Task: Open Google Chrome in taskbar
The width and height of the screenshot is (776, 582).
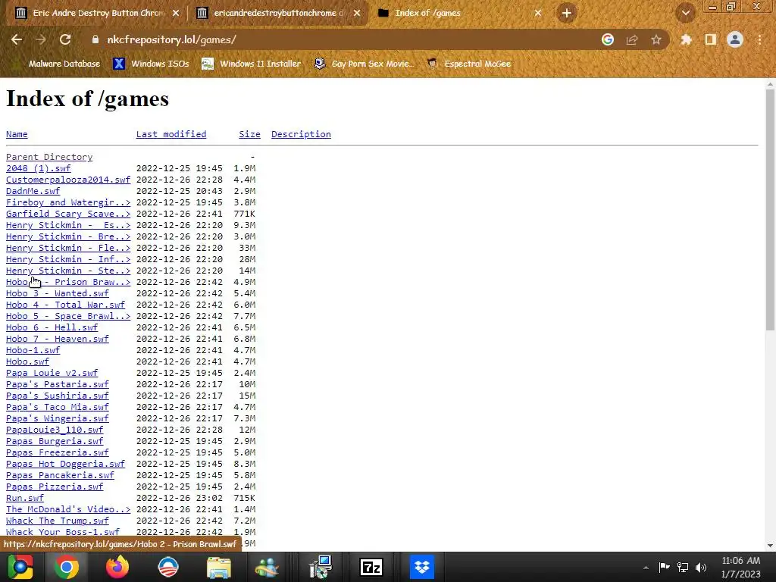Action: click(x=67, y=567)
